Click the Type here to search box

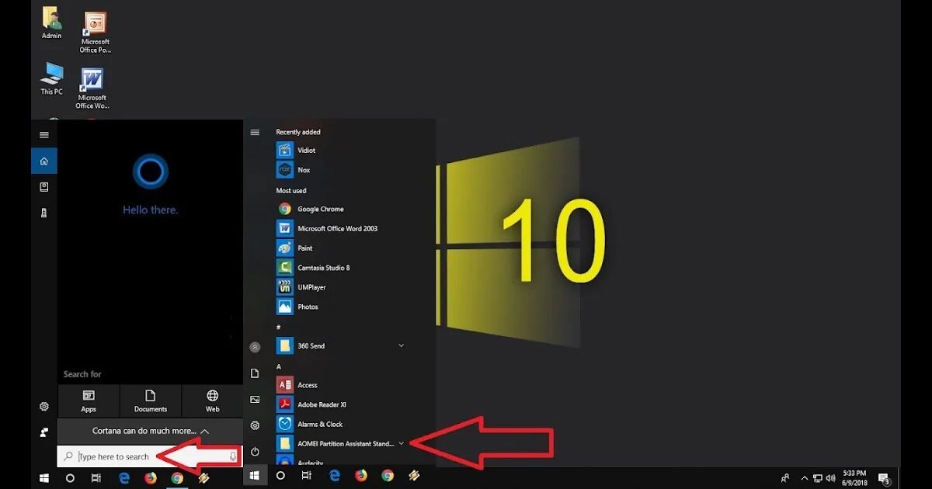click(x=150, y=456)
